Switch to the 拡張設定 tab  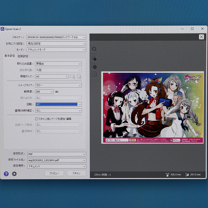click(x=23, y=56)
